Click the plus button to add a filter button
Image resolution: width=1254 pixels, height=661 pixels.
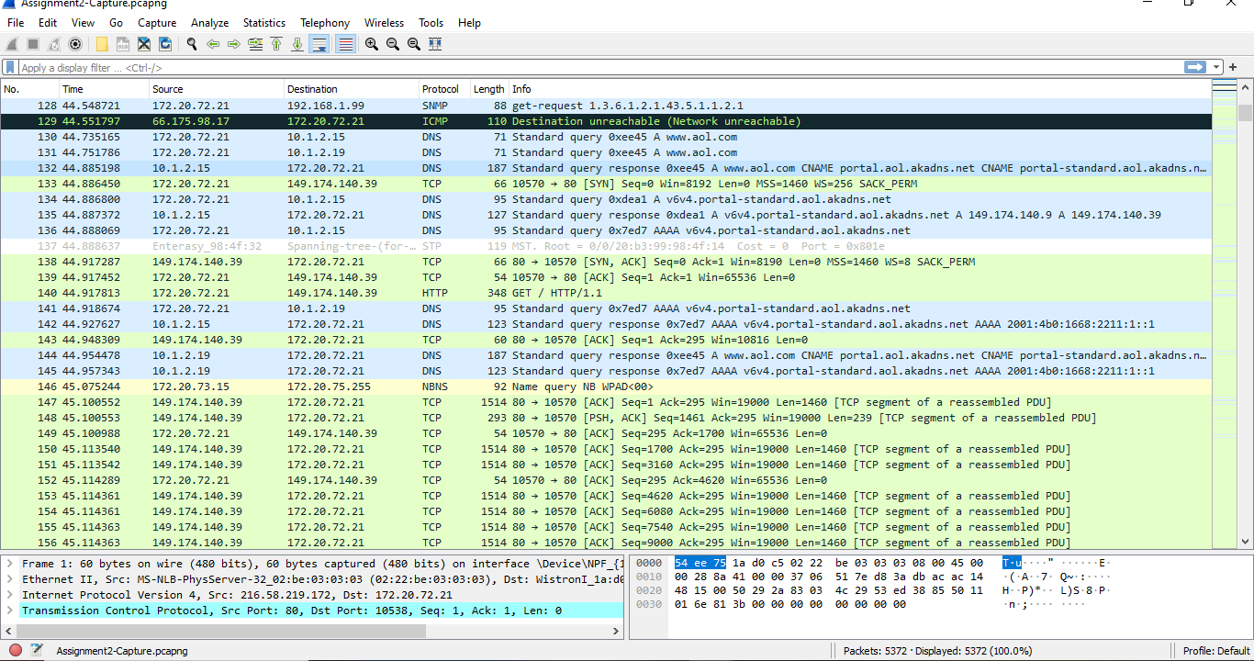coord(1233,67)
